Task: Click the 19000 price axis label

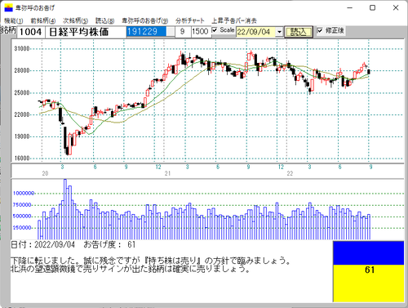Action: [21, 136]
